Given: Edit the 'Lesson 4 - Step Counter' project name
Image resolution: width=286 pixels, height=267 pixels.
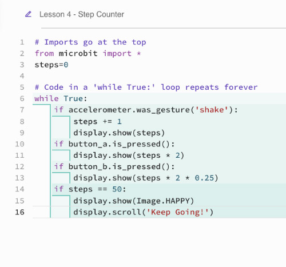Looking at the screenshot, I should (x=82, y=14).
